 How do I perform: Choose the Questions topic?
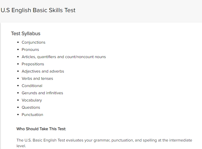[31, 107]
